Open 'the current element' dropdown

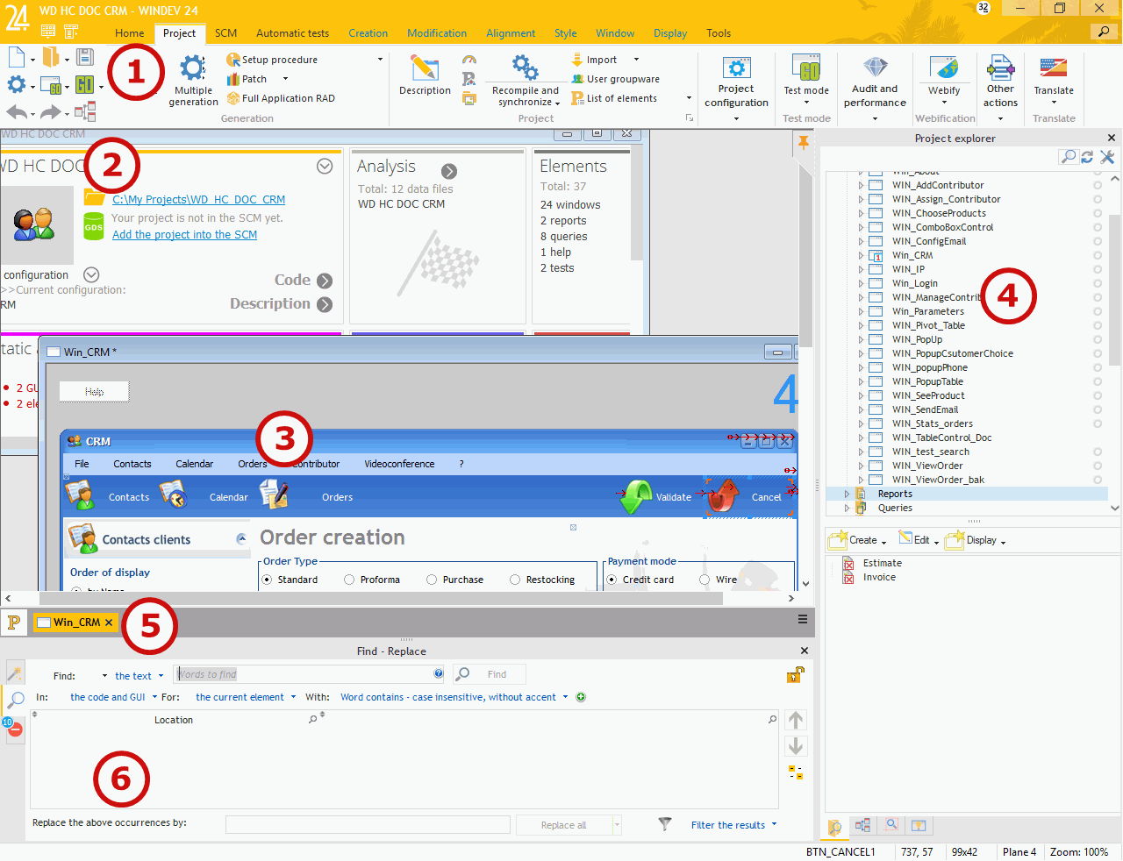(246, 697)
